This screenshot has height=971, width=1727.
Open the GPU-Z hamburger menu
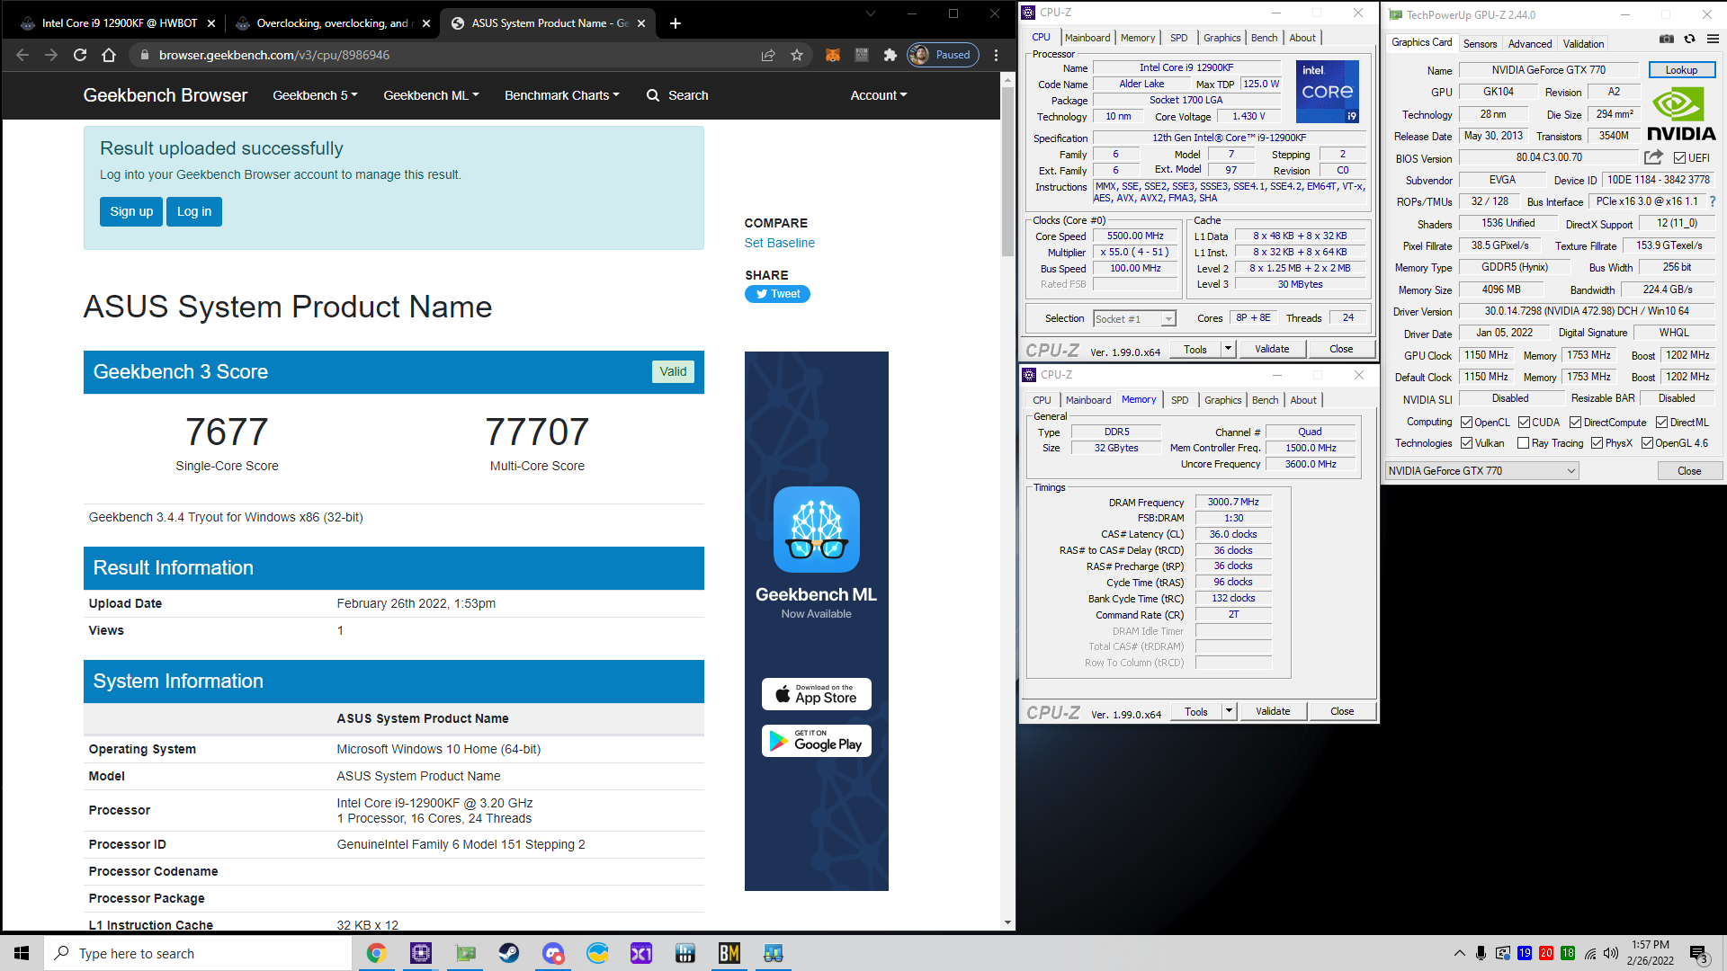1713,39
